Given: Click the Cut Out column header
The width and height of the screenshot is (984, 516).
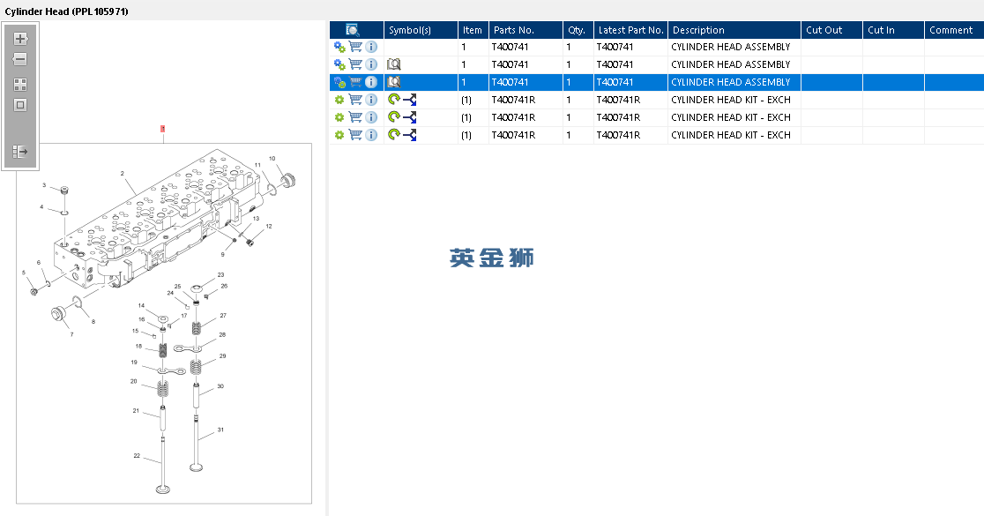Looking at the screenshot, I should pyautogui.click(x=831, y=29).
